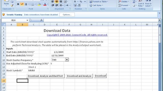Select row 16 header

point(4,81)
